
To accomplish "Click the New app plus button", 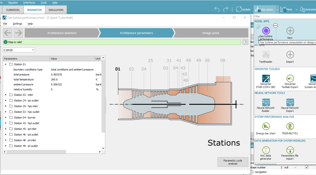I will pyautogui.click(x=290, y=31).
